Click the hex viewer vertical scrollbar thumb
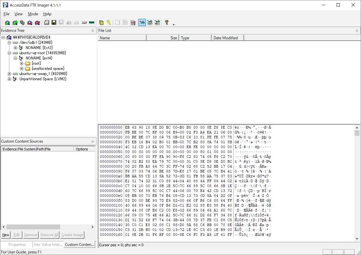361x255 pixels. tap(357, 133)
